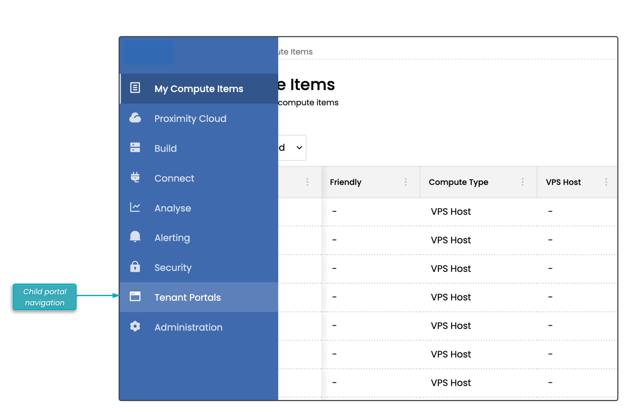This screenshot has height=412, width=631.
Task: Open the VPS Host column options menu
Action: tap(606, 182)
